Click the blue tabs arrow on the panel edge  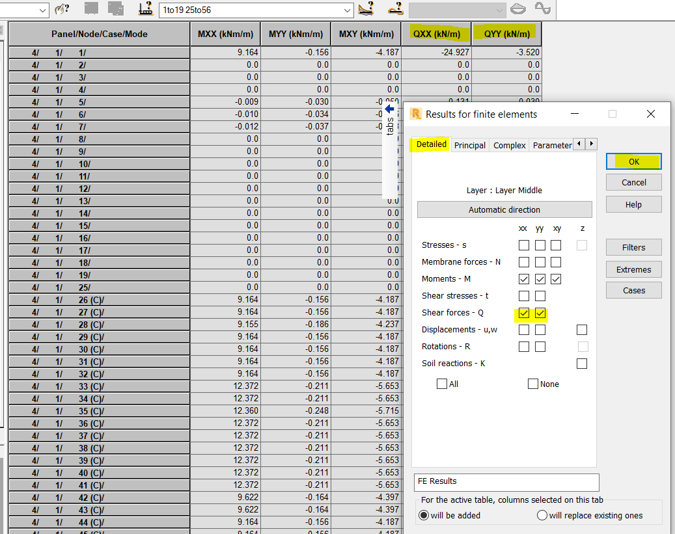[x=389, y=110]
